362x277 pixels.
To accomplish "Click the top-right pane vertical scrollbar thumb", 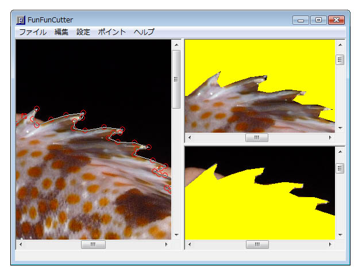I will click(340, 60).
